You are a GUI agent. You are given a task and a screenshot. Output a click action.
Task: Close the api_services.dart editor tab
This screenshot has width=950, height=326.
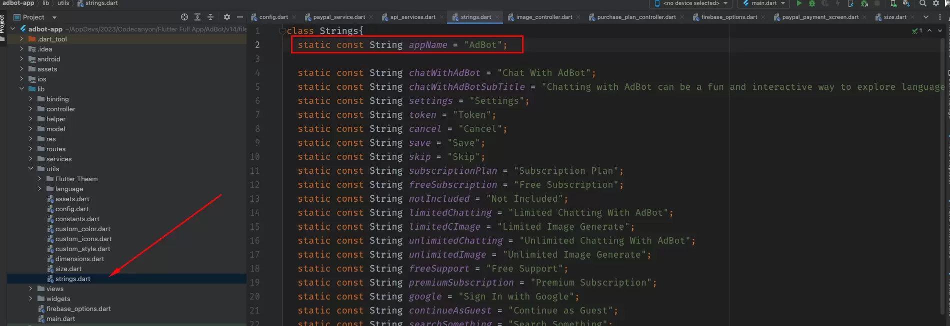441,17
